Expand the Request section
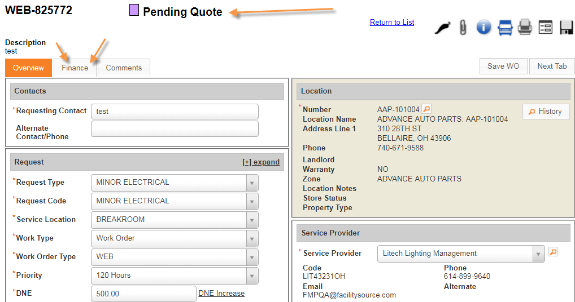The image size is (575, 302). point(261,162)
